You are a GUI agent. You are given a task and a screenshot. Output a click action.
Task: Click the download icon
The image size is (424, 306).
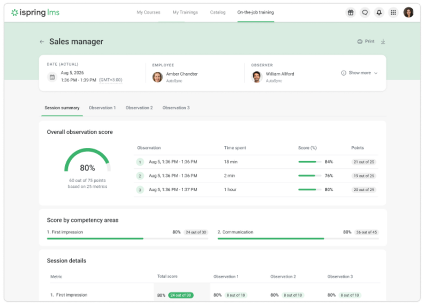coord(383,41)
